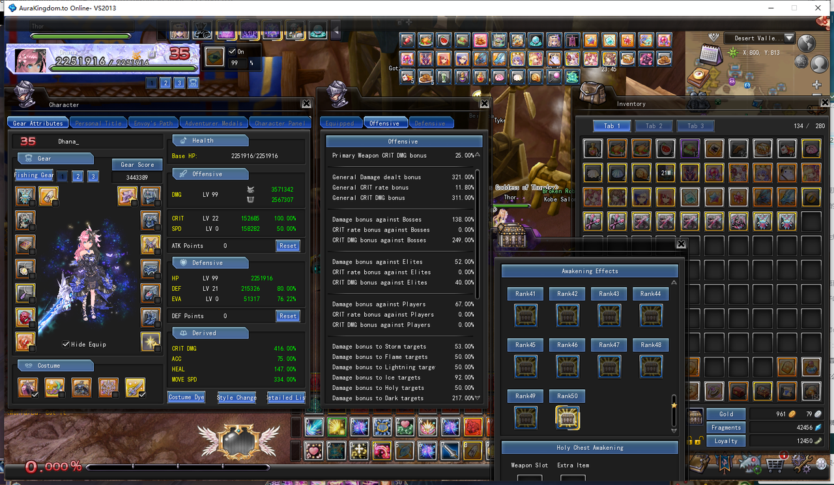Open the Rank50 awakening chest icon
This screenshot has width=834, height=485.
[x=568, y=417]
